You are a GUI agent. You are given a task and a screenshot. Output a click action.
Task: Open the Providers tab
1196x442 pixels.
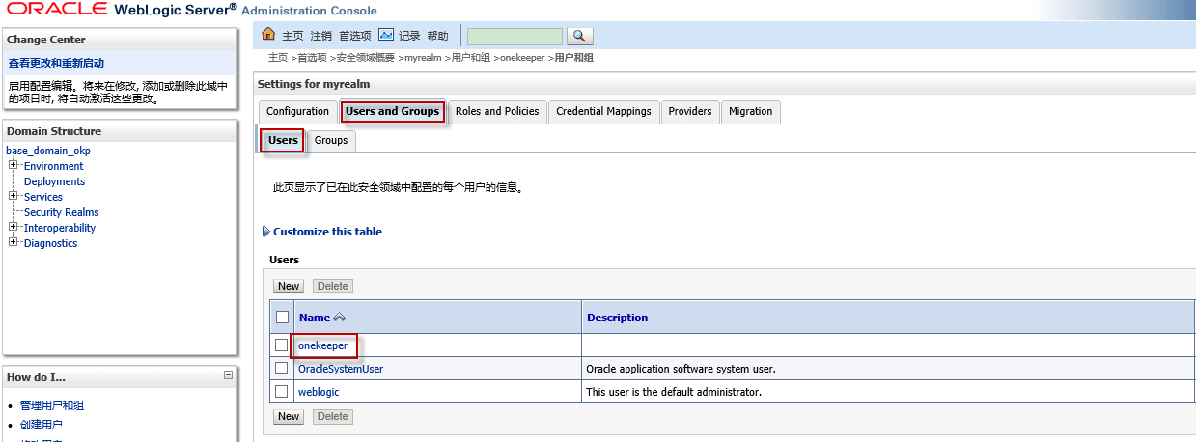click(690, 111)
